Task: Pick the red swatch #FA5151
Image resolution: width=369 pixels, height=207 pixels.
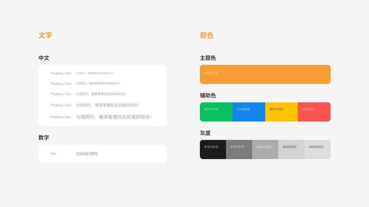Action: [x=314, y=112]
